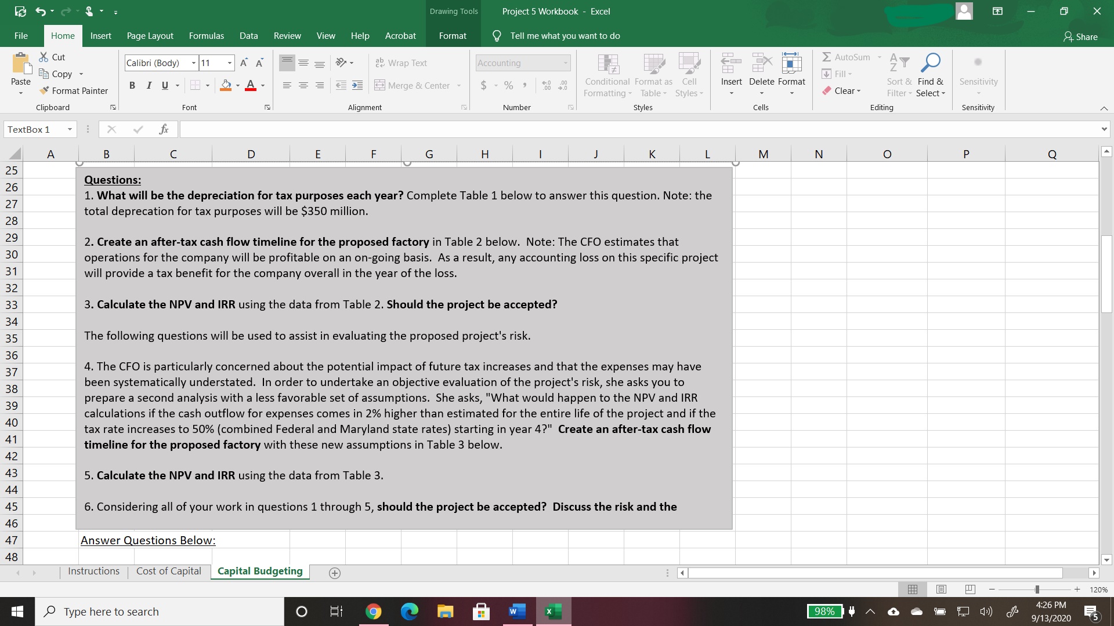Select the Format Painter tool
1114x626 pixels.
[x=74, y=90]
